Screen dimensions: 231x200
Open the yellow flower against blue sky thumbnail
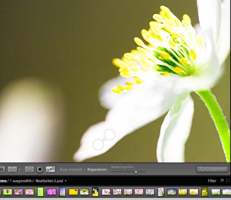coord(172,192)
